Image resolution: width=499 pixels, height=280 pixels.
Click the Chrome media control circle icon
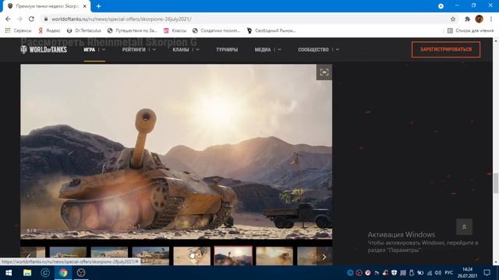(x=441, y=6)
